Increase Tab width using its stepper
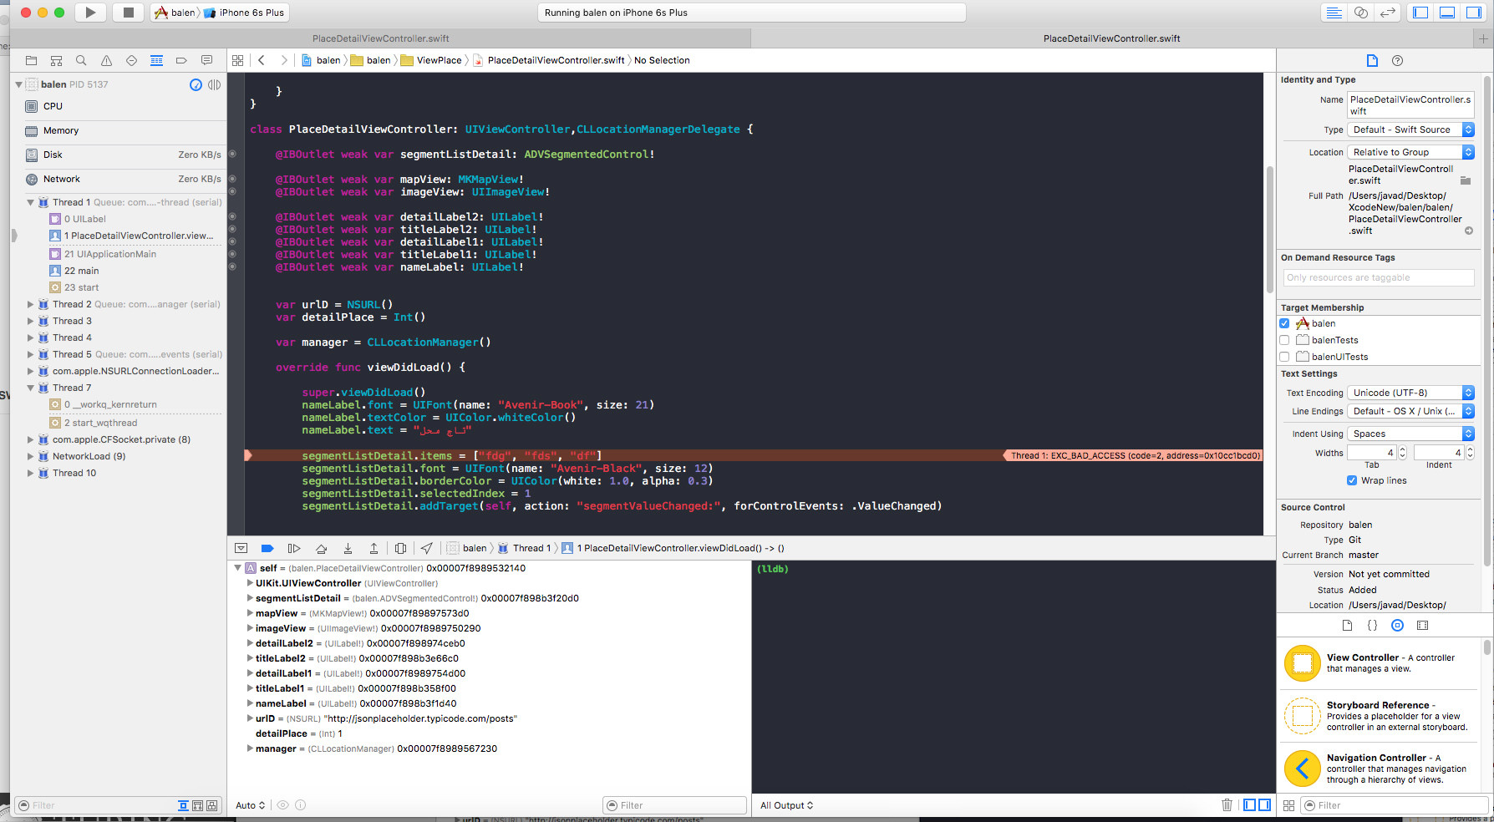The image size is (1494, 822). pos(1402,449)
